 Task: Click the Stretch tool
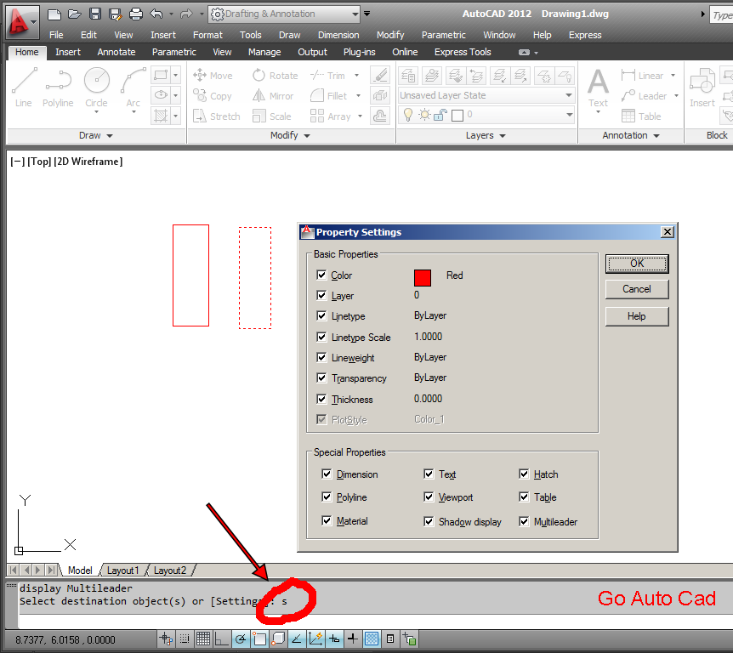tap(217, 116)
